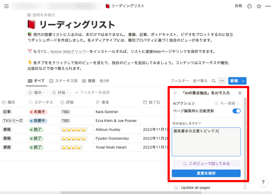Viewport: 275px width, 194px height.
Task: Click the 変更を保存 button
Action: click(x=206, y=173)
